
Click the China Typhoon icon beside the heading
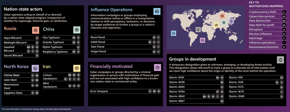[x=77, y=30]
